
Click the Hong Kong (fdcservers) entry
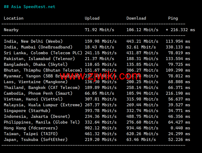click(31, 128)
